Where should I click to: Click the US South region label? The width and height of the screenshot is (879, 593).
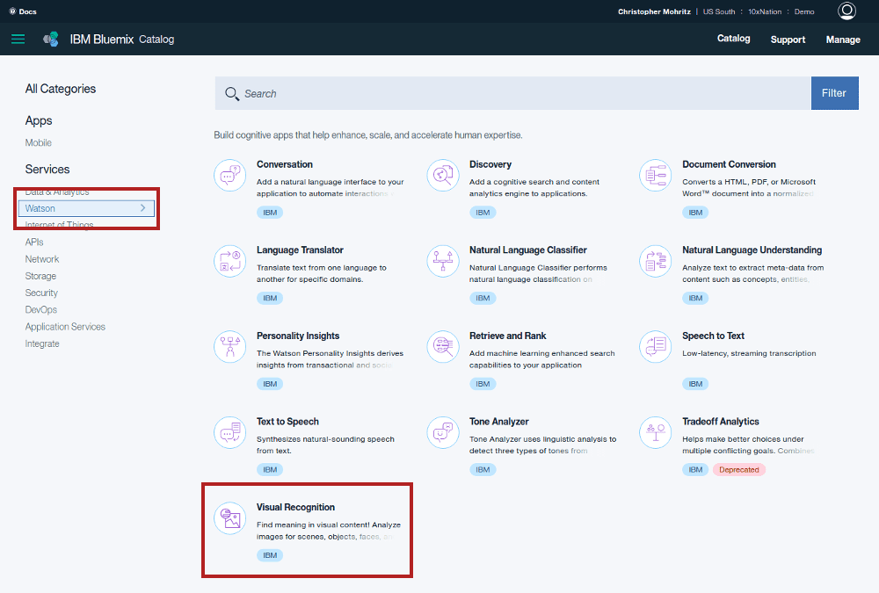tap(719, 11)
